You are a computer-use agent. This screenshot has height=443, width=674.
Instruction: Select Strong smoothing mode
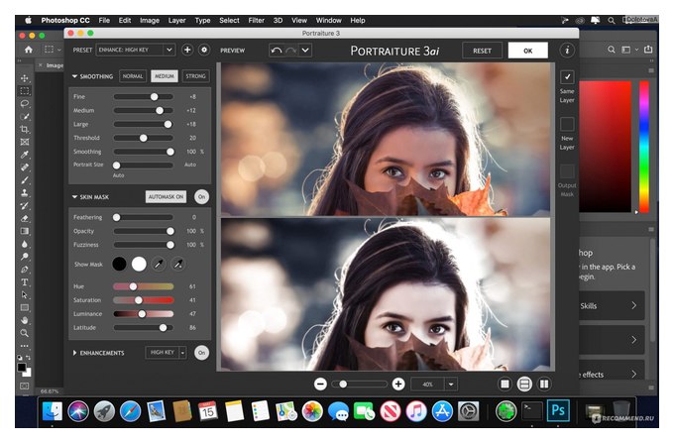click(195, 76)
